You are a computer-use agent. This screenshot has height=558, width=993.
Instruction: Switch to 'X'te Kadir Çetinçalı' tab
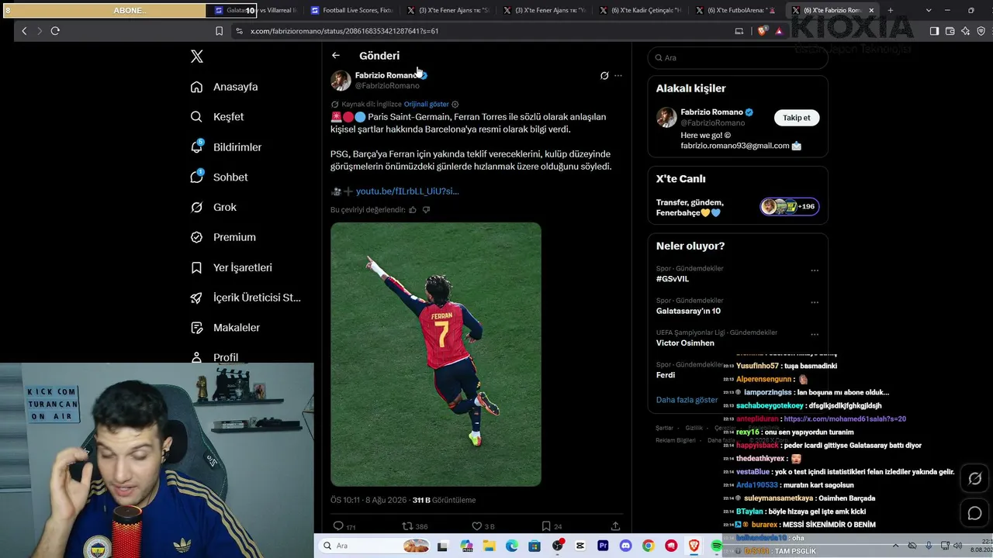click(x=641, y=11)
